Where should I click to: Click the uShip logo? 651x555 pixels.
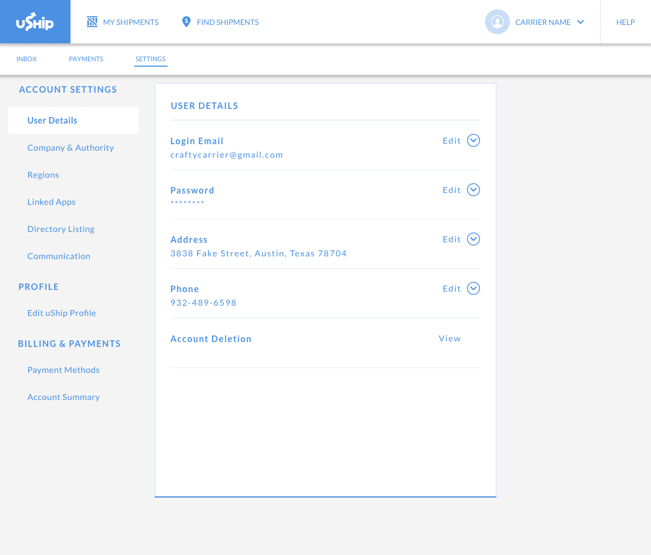coord(35,22)
